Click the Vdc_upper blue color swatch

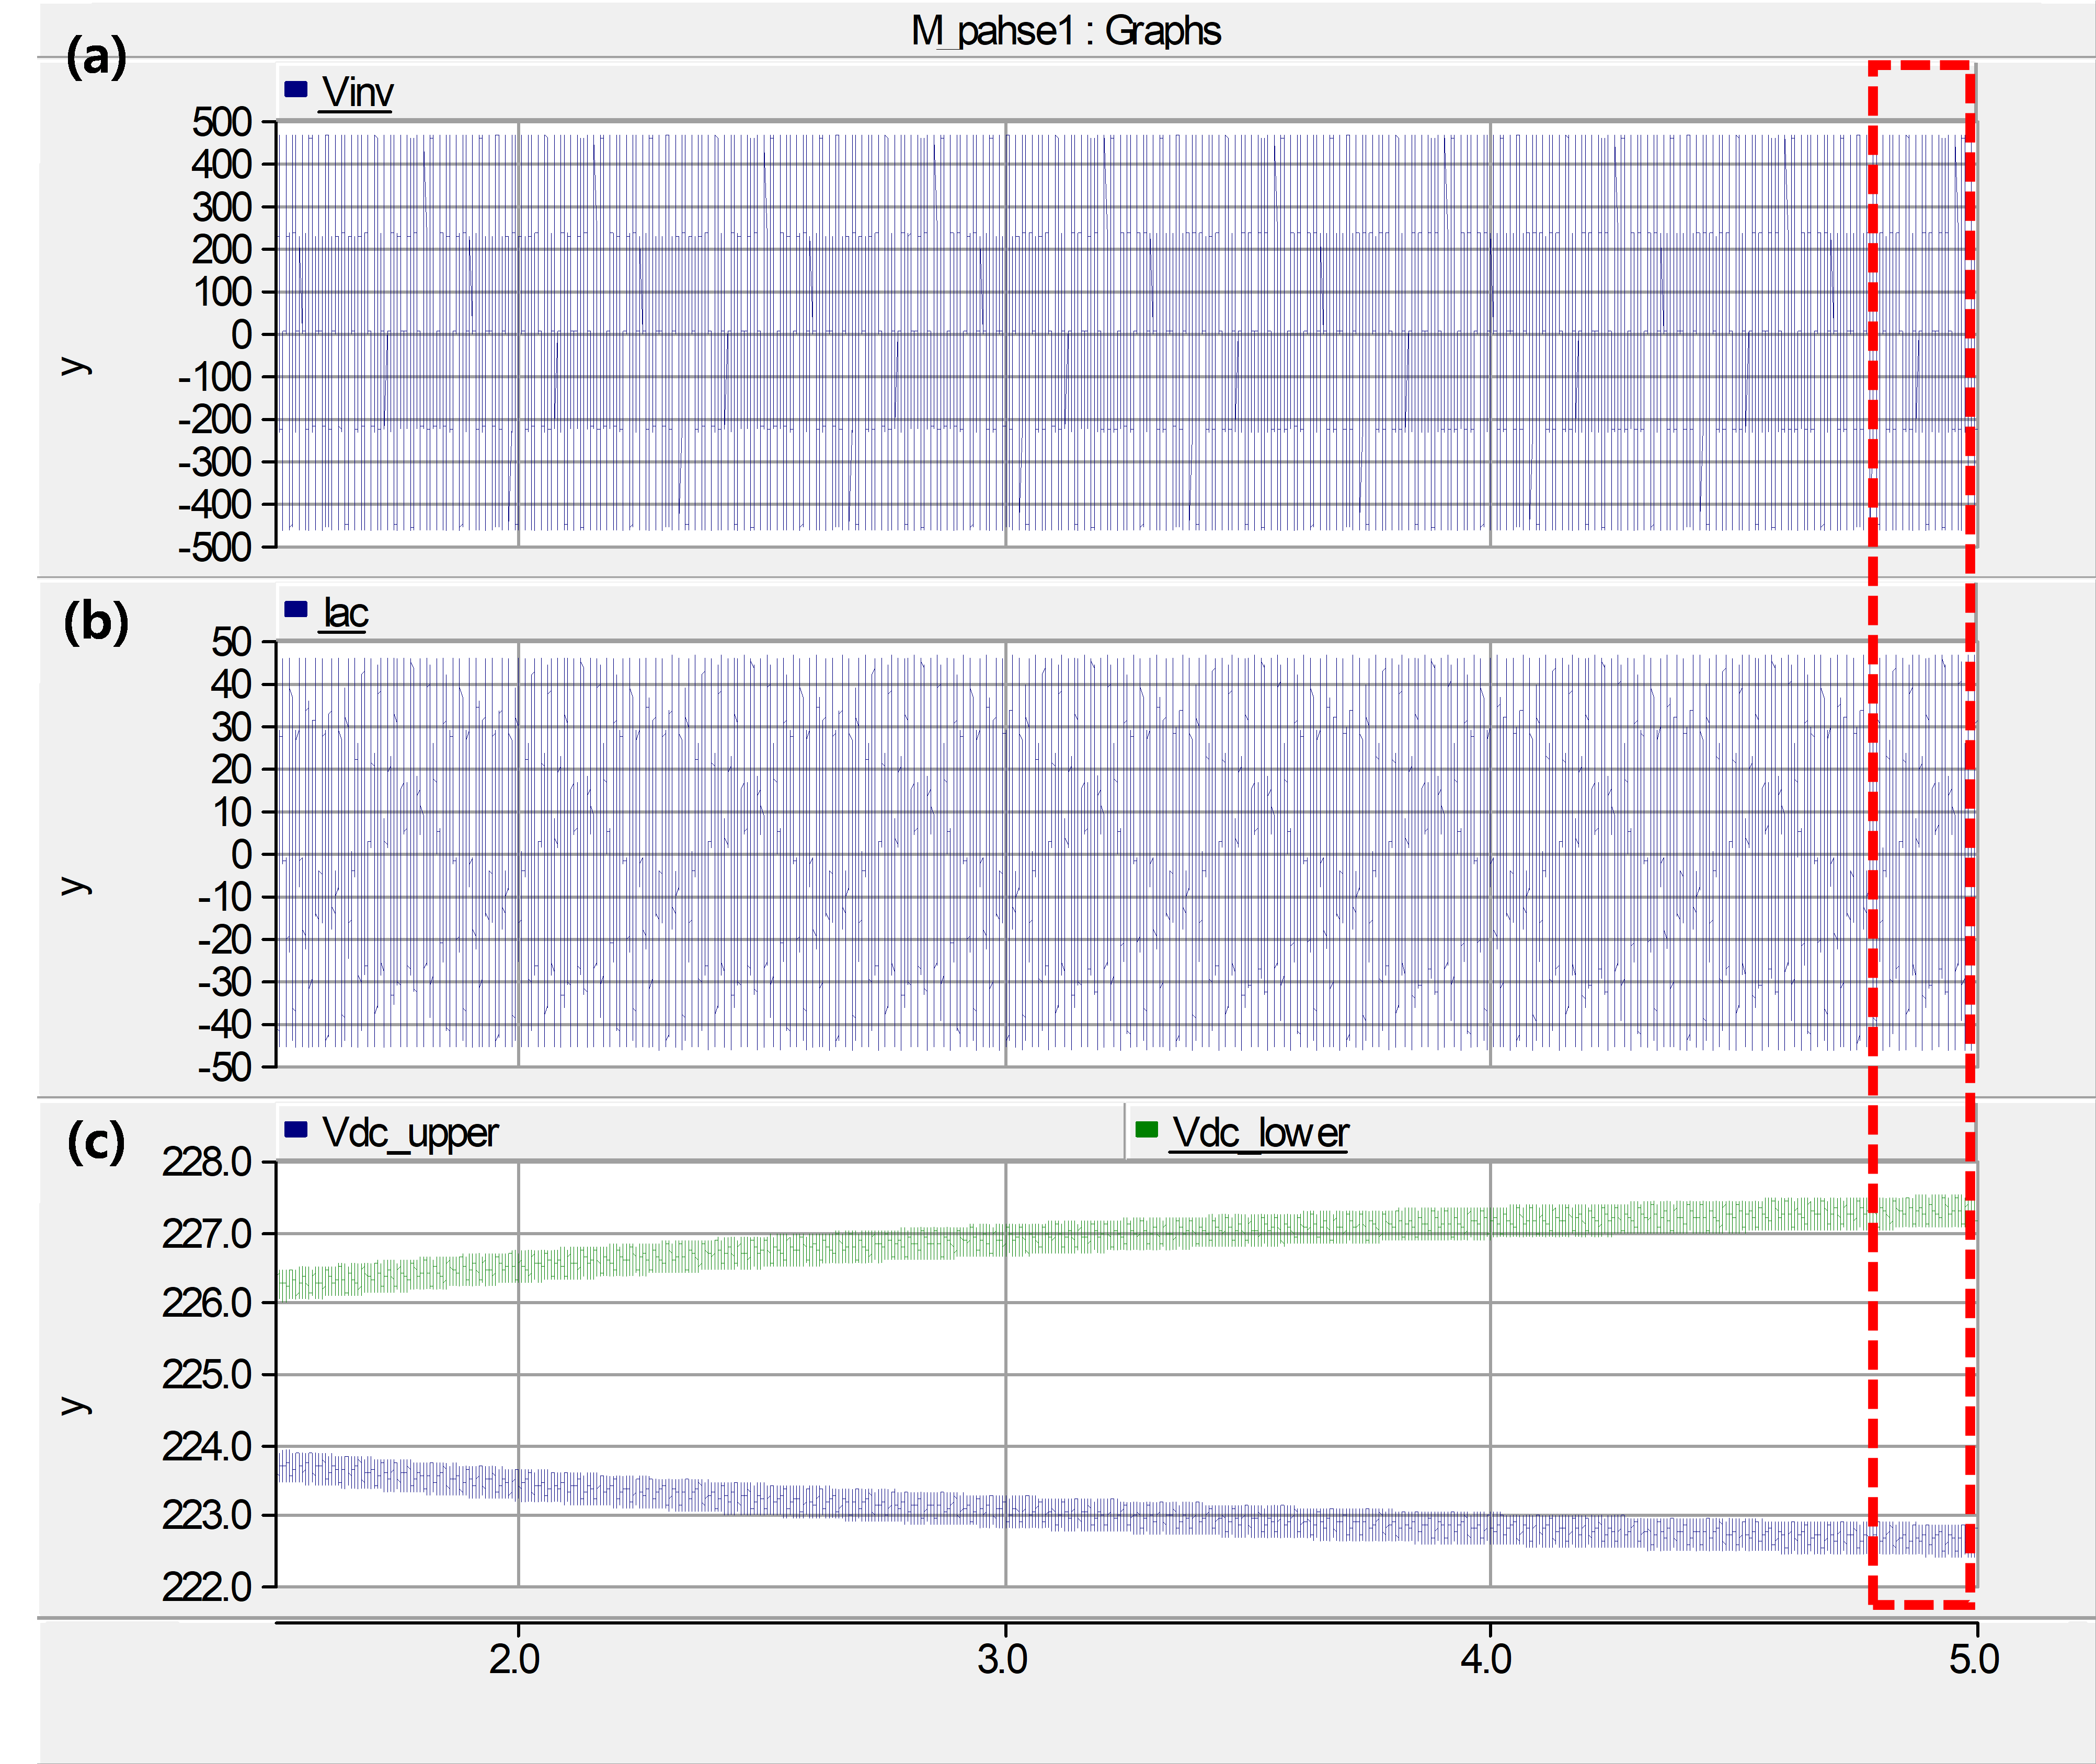click(295, 1129)
